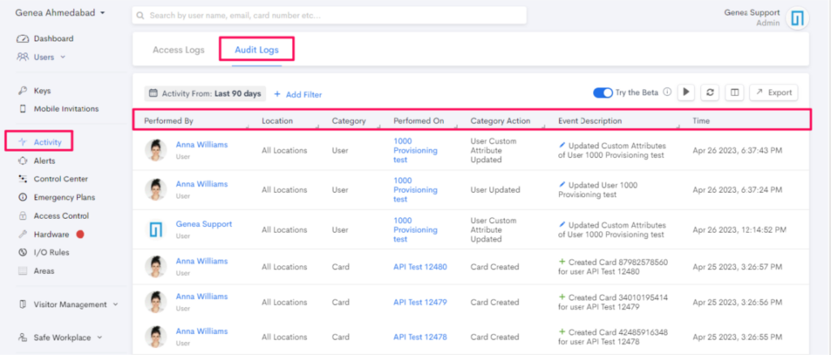The width and height of the screenshot is (831, 355).
Task: Open the Genea Ahmedabad location dropdown
Action: [x=60, y=13]
